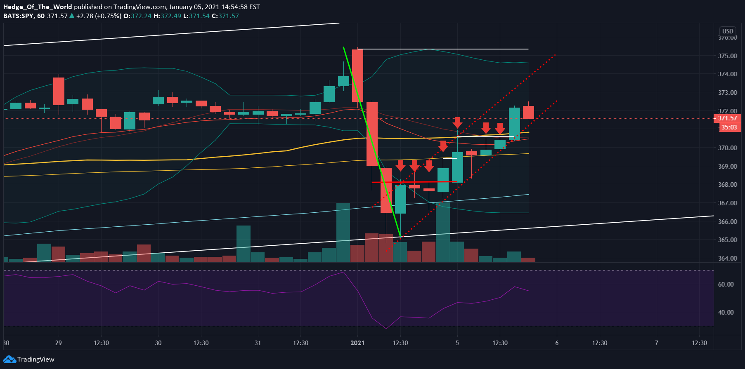Click the 375.00 price axis label
The image size is (745, 369).
pyautogui.click(x=727, y=56)
